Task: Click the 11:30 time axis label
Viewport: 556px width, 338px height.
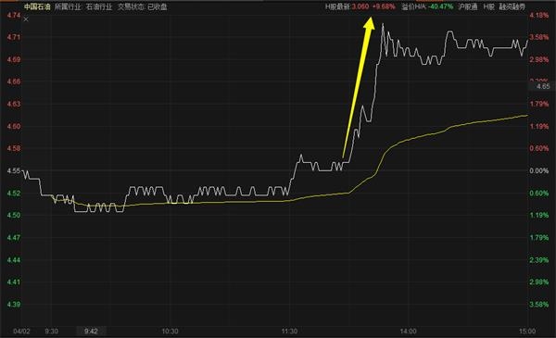Action: 289,332
